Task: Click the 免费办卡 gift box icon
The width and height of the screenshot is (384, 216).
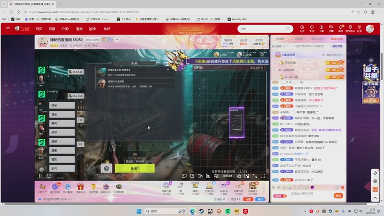Action: [x=81, y=188]
